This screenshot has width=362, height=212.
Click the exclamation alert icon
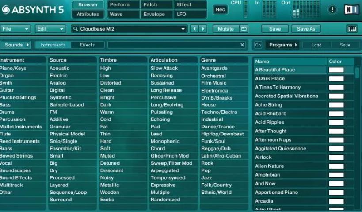(x=332, y=9)
